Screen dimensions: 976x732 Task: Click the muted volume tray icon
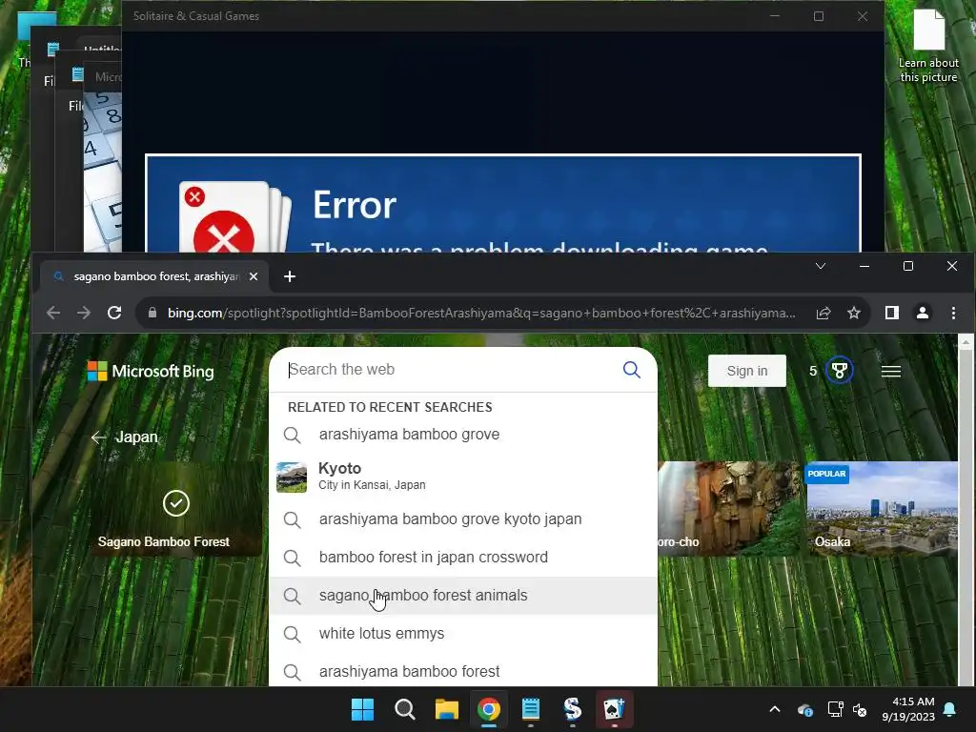click(861, 709)
